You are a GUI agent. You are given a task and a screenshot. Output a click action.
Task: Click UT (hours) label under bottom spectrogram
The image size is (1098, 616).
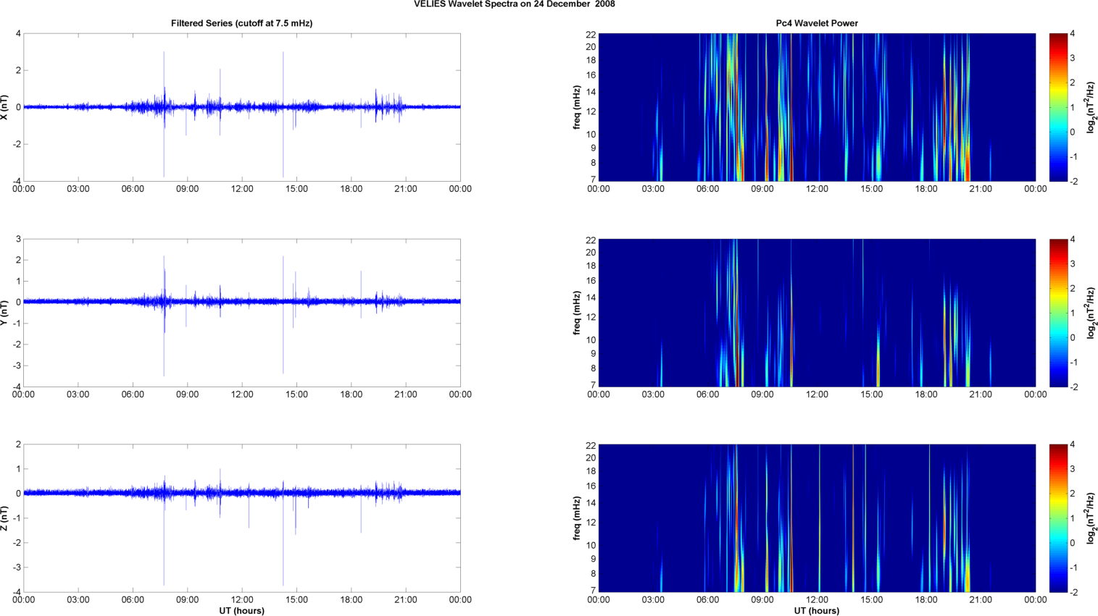pyautogui.click(x=816, y=610)
